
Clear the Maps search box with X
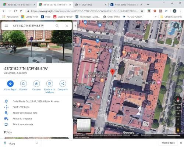point(67,26)
